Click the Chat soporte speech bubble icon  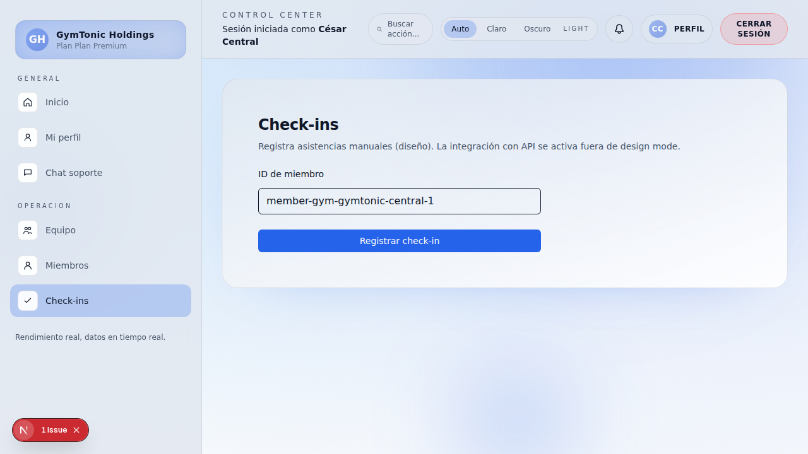(x=28, y=172)
